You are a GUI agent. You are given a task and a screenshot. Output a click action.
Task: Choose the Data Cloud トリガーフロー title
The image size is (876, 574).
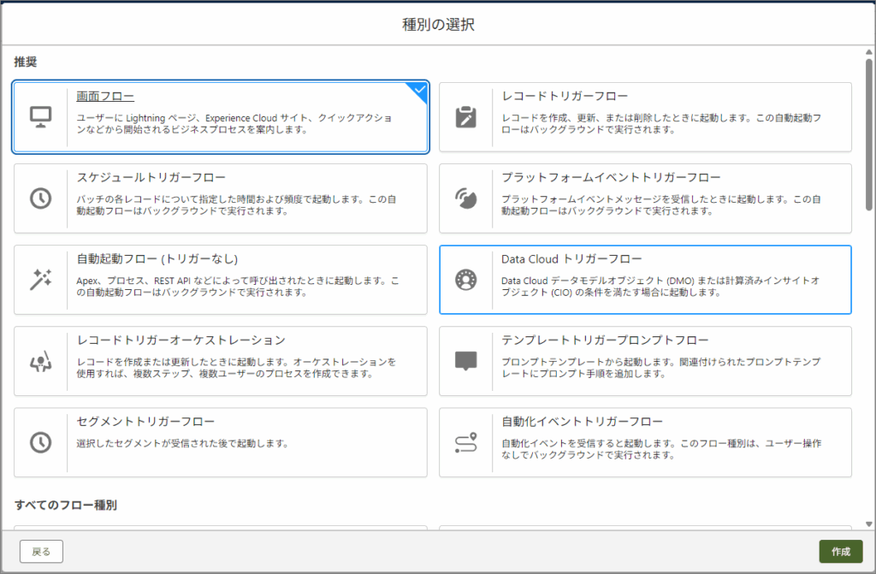[x=571, y=258]
